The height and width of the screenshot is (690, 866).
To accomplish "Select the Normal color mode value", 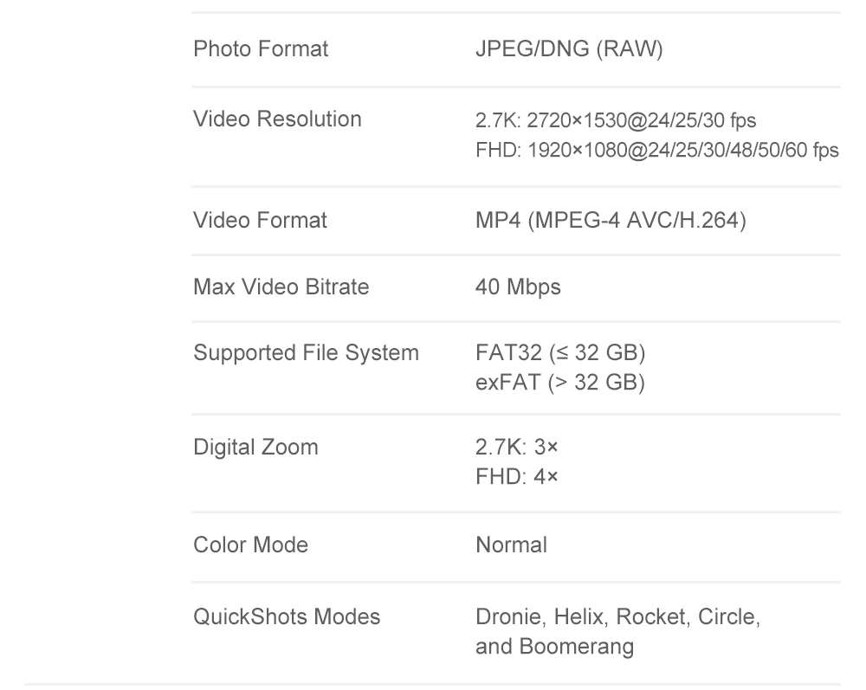I will pos(511,545).
